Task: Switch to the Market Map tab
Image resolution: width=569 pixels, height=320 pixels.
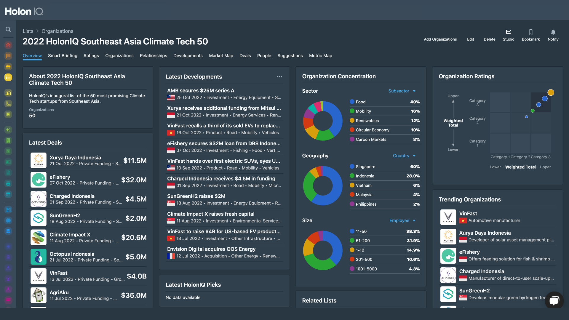Action: tap(221, 56)
